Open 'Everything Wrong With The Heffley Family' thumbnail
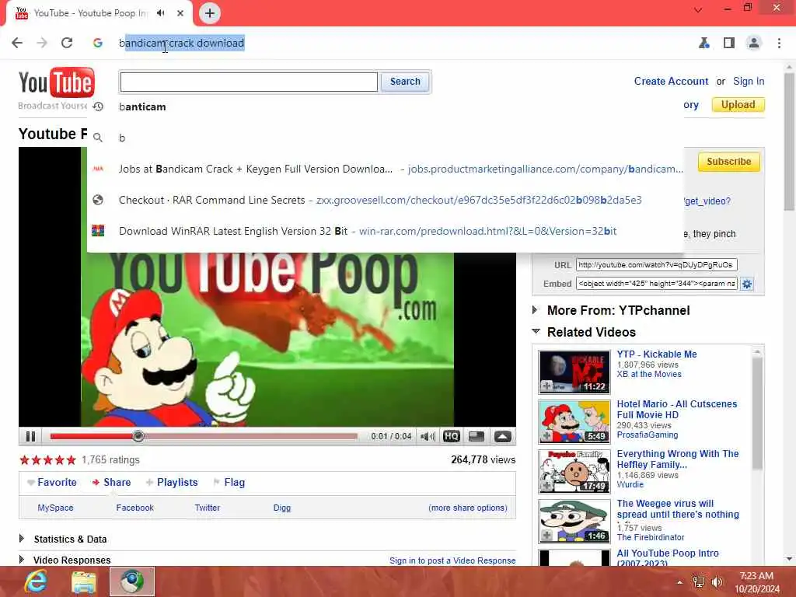 [x=574, y=471]
